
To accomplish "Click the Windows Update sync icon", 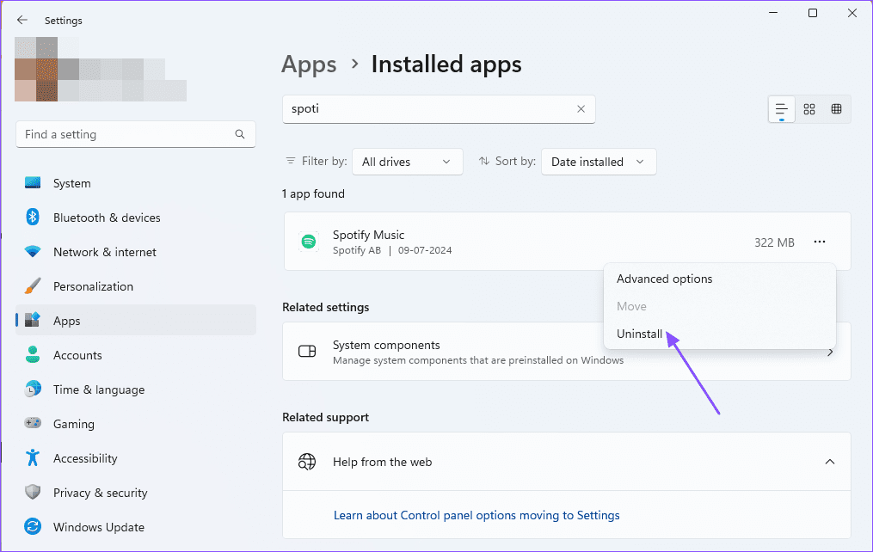I will (33, 526).
